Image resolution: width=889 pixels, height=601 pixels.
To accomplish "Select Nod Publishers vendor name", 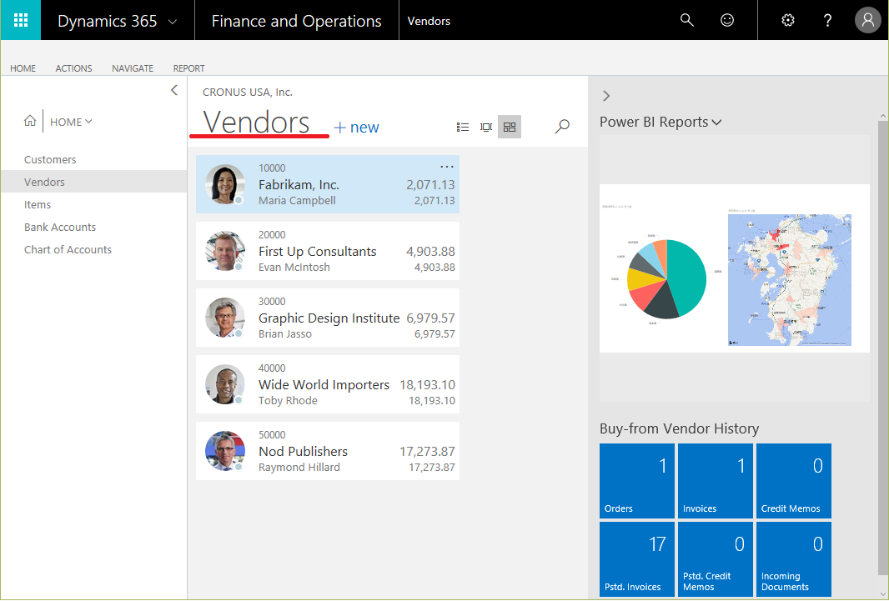I will [304, 452].
